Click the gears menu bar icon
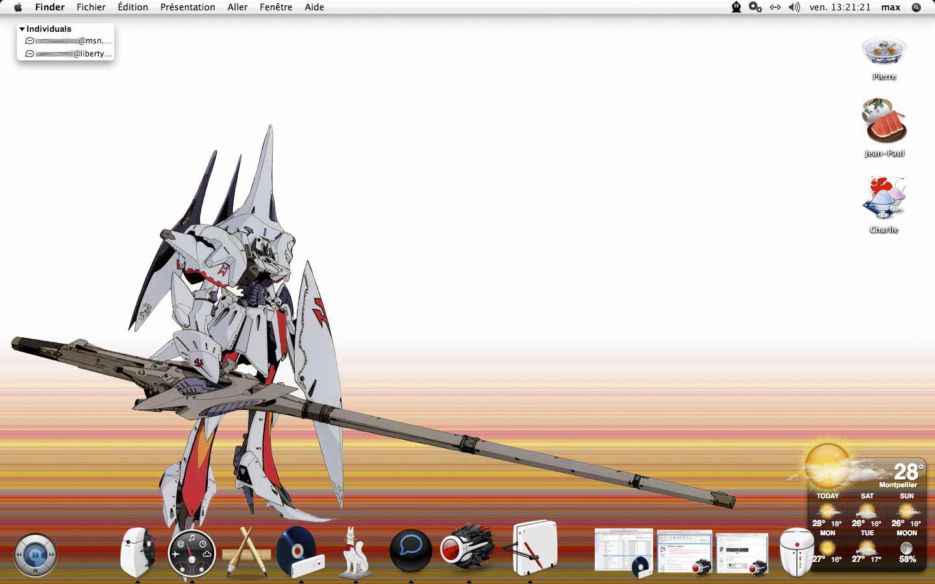This screenshot has width=935, height=584. (x=755, y=7)
